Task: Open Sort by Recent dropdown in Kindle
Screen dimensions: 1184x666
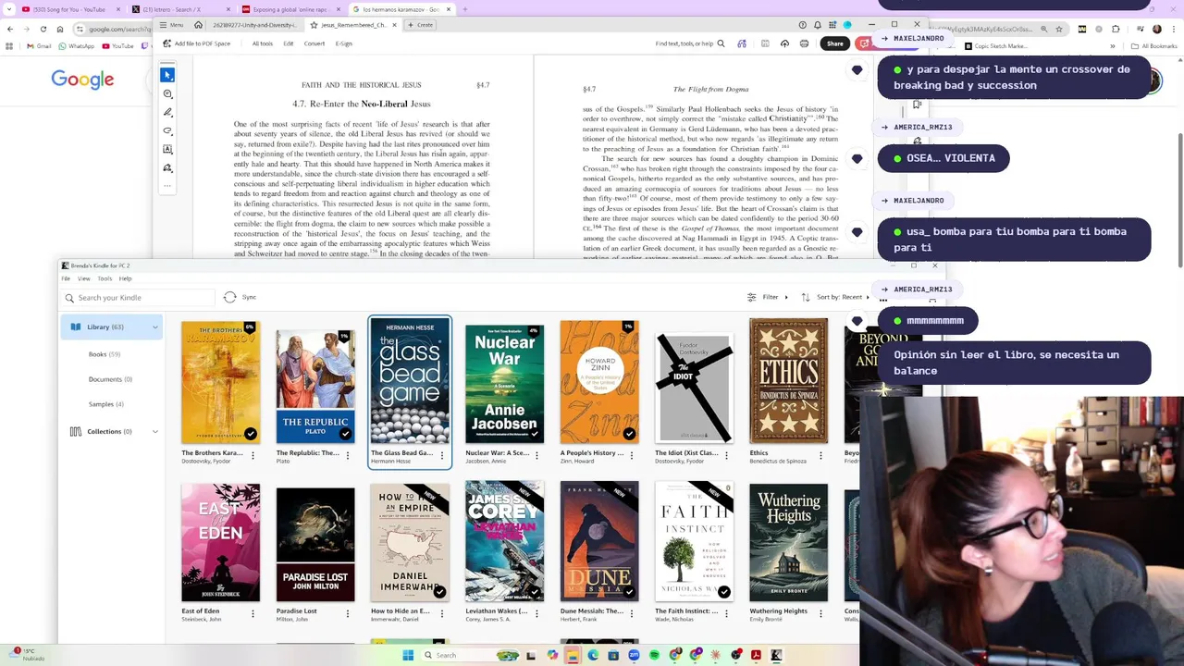Action: [837, 297]
